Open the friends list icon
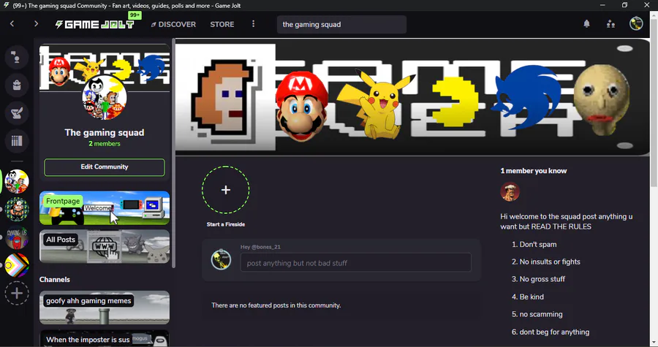658x347 pixels. (610, 24)
